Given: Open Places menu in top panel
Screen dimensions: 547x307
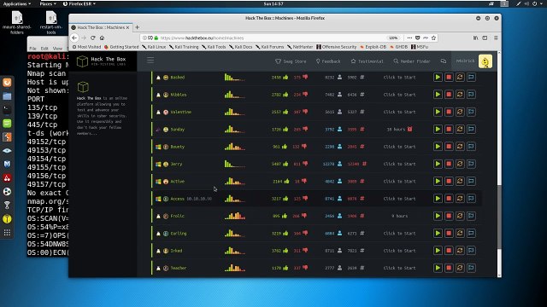Looking at the screenshot, I should pos(48,3).
